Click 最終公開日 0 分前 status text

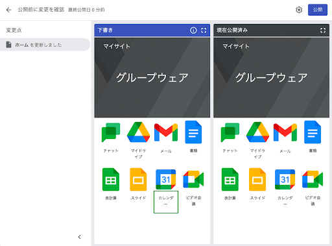click(x=86, y=10)
